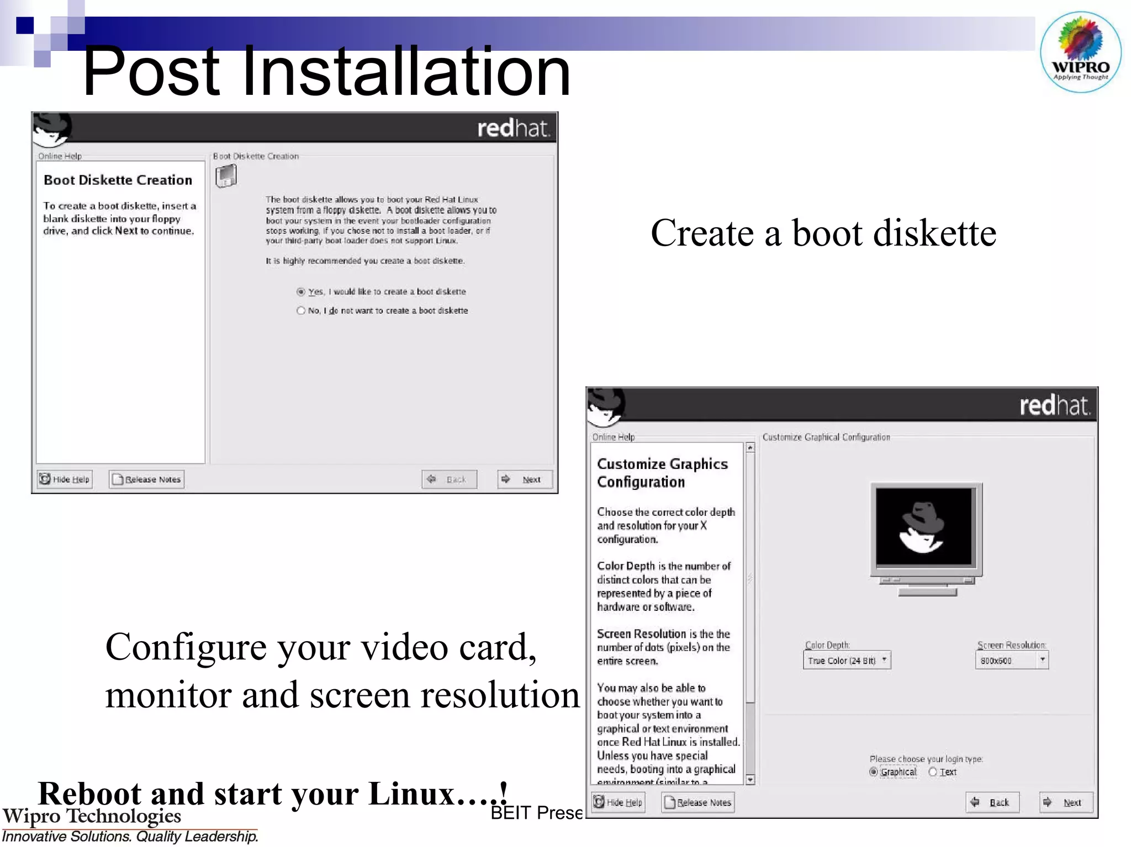Click Hide Help in Boot Diskette window
Screen dimensions: 1131x847
point(64,479)
